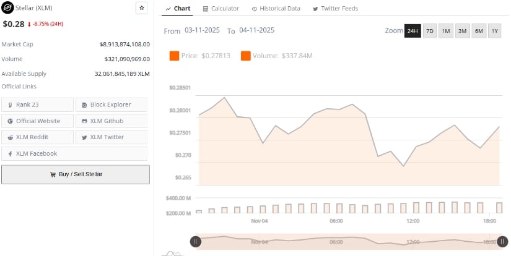Click the From date field 03-11-2025
The width and height of the screenshot is (511, 256).
tap(203, 30)
